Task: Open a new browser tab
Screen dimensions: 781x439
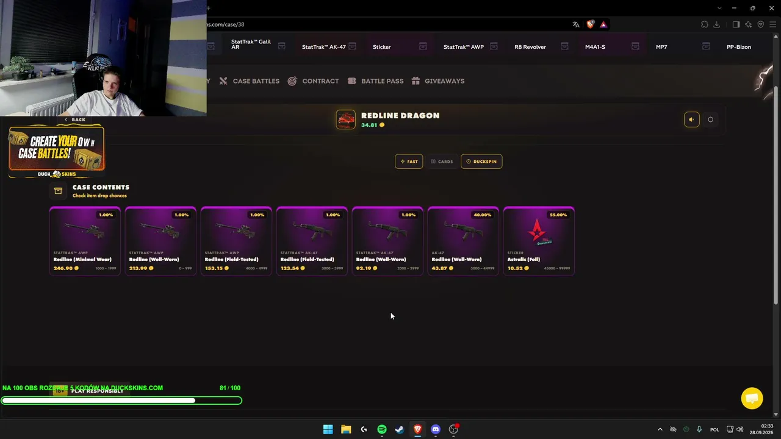Action: pos(208,8)
